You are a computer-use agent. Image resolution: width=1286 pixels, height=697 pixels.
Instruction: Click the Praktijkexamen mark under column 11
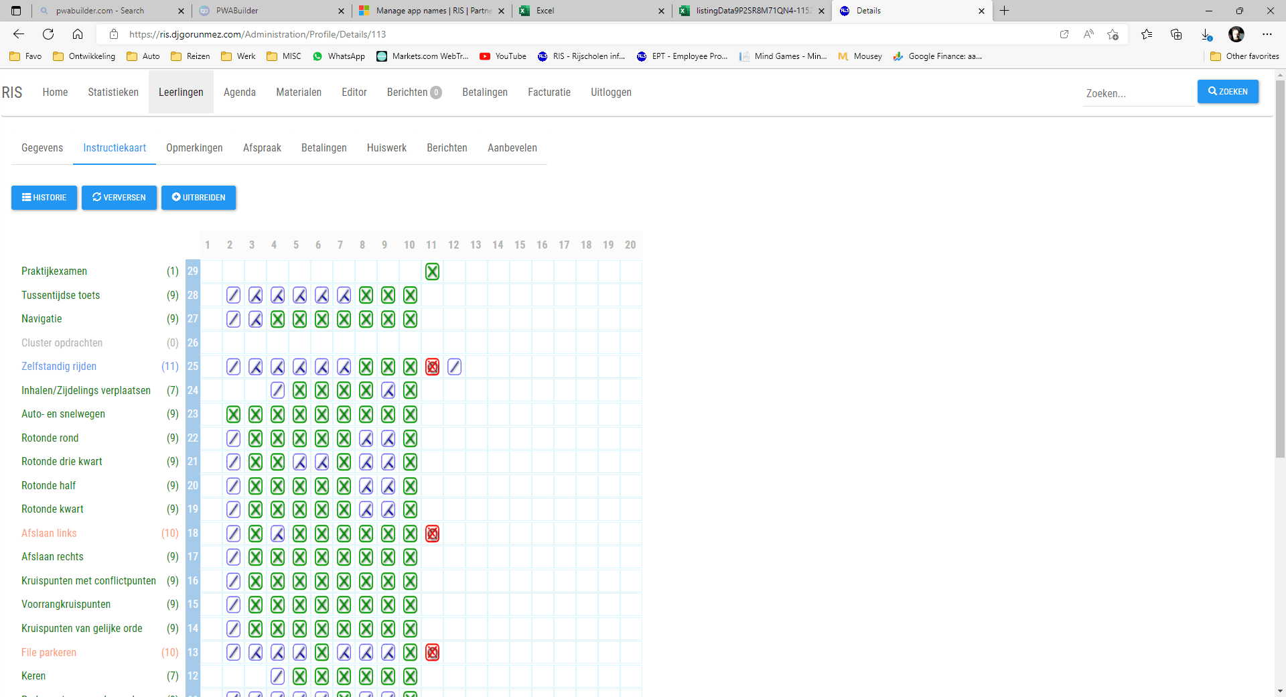click(x=432, y=271)
